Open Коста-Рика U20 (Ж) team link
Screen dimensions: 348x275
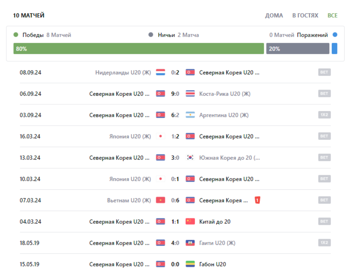[x=225, y=94]
